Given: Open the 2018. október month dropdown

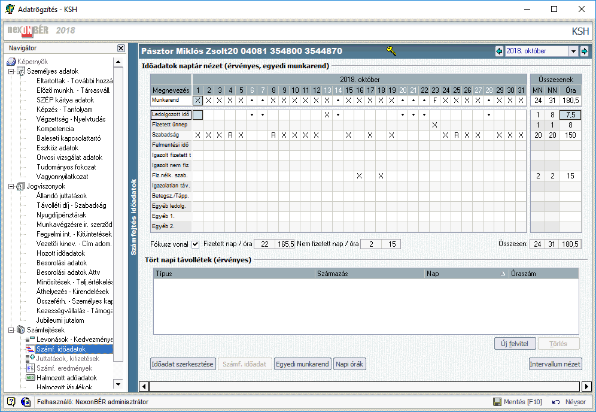Looking at the screenshot, I should pos(573,51).
